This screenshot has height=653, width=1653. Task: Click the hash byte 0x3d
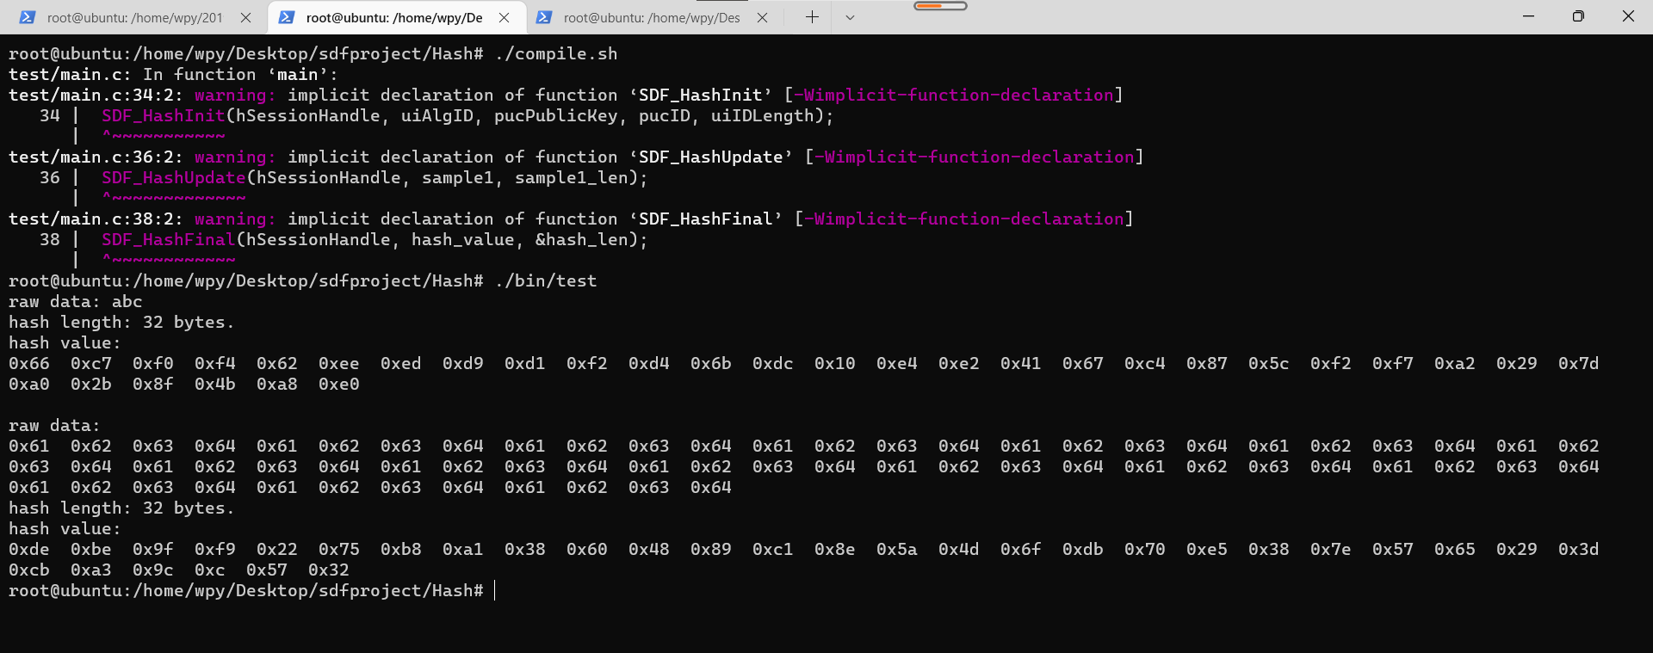point(1579,549)
